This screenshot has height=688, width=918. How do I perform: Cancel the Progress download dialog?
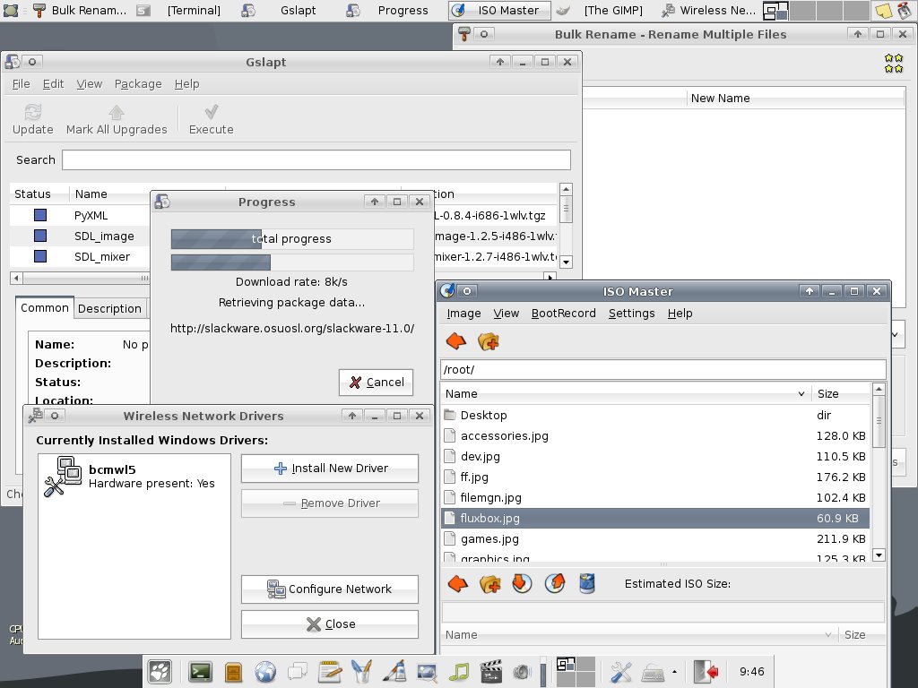point(376,382)
